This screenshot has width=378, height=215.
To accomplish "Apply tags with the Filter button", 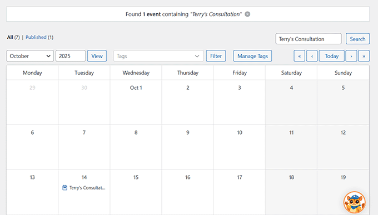I will [x=216, y=56].
